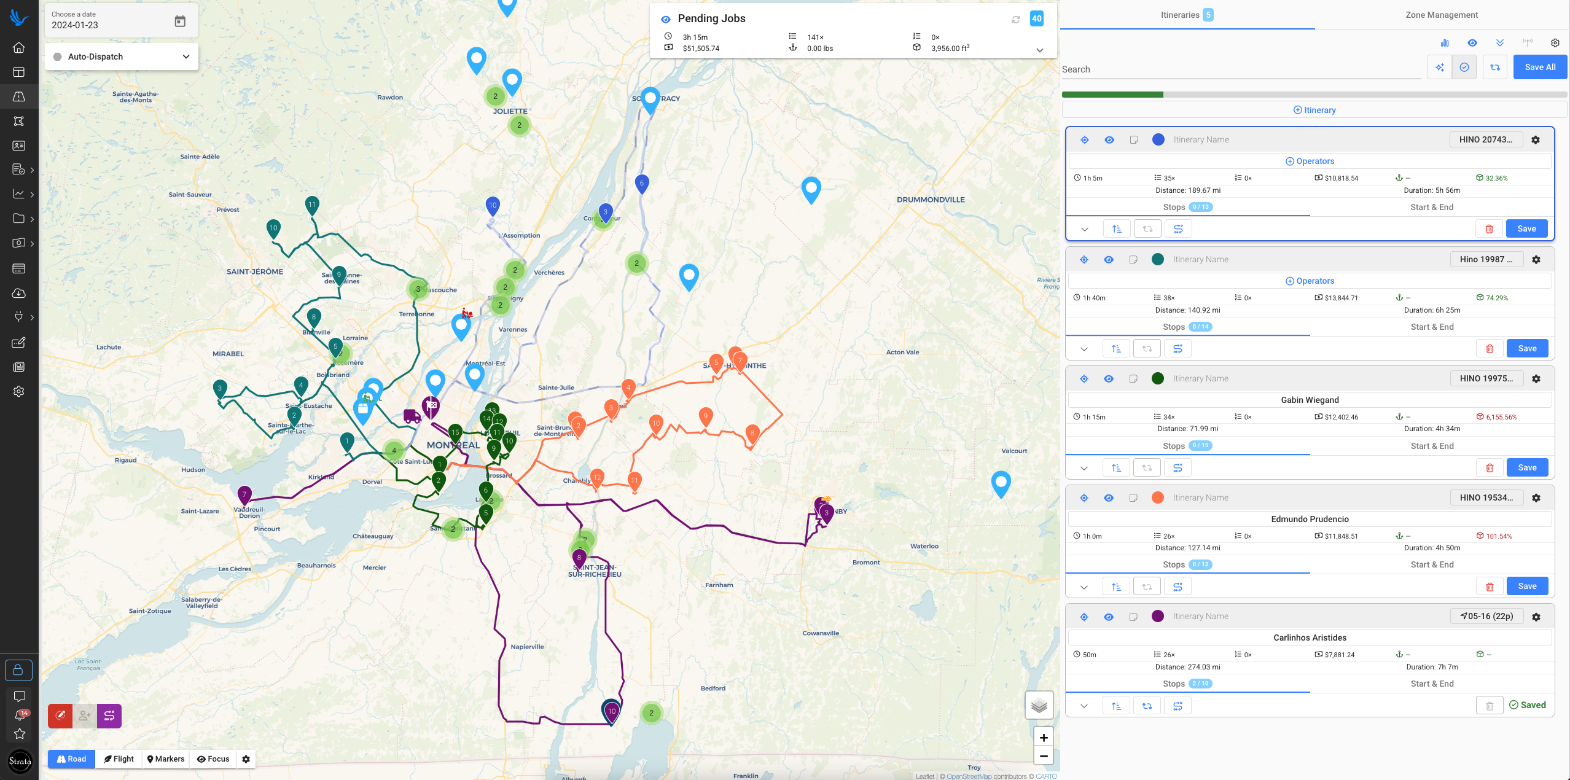Select the Flight map mode tab
Image resolution: width=1570 pixels, height=780 pixels.
coord(119,759)
